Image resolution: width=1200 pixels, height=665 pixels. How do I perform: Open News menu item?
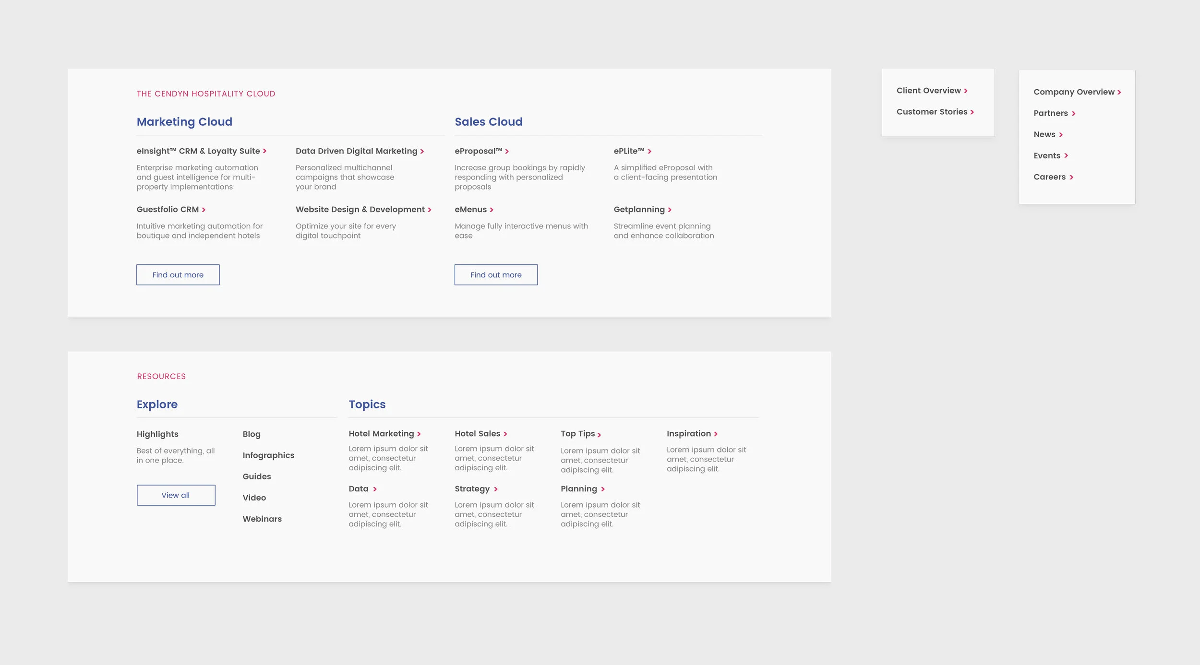[1048, 134]
